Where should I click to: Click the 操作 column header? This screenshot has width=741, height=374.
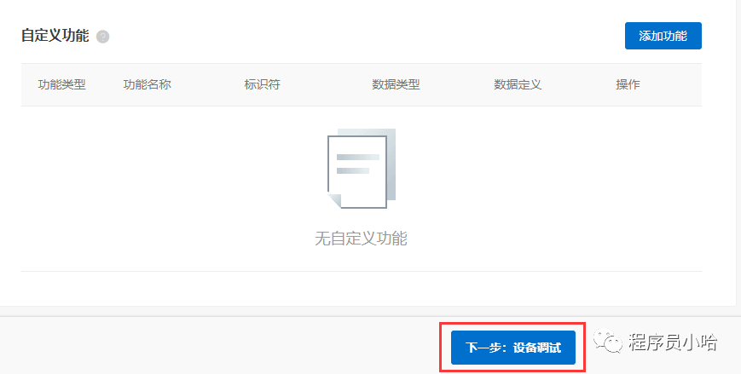click(x=628, y=85)
